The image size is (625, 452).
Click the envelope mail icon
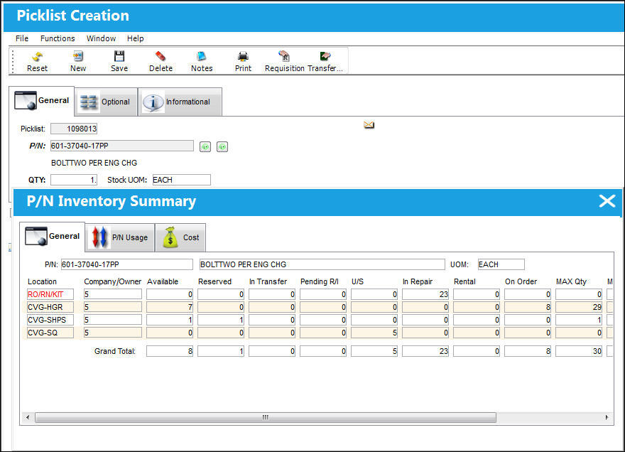pos(369,125)
